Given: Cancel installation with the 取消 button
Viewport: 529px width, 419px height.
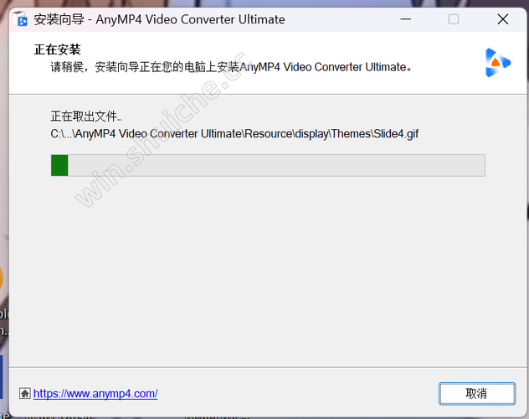Looking at the screenshot, I should tap(477, 393).
